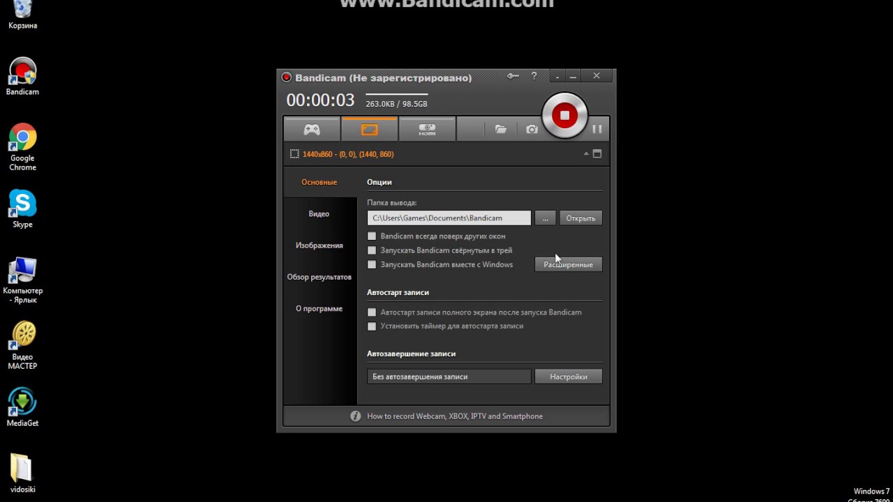Switch to the Видео tab
This screenshot has width=893, height=502.
pos(319,214)
